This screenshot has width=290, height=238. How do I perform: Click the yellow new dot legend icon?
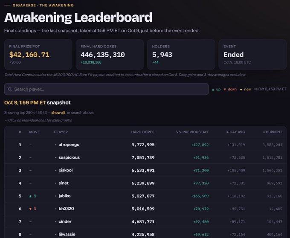click(x=241, y=90)
